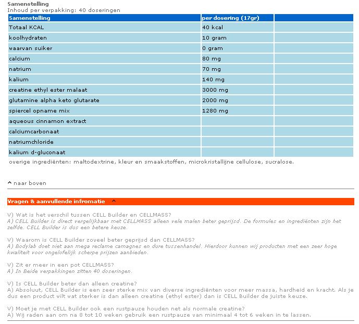Select the 'creatine ethyl ester malaat' row label
Viewport: 359px width, 324px height.
pos(48,90)
